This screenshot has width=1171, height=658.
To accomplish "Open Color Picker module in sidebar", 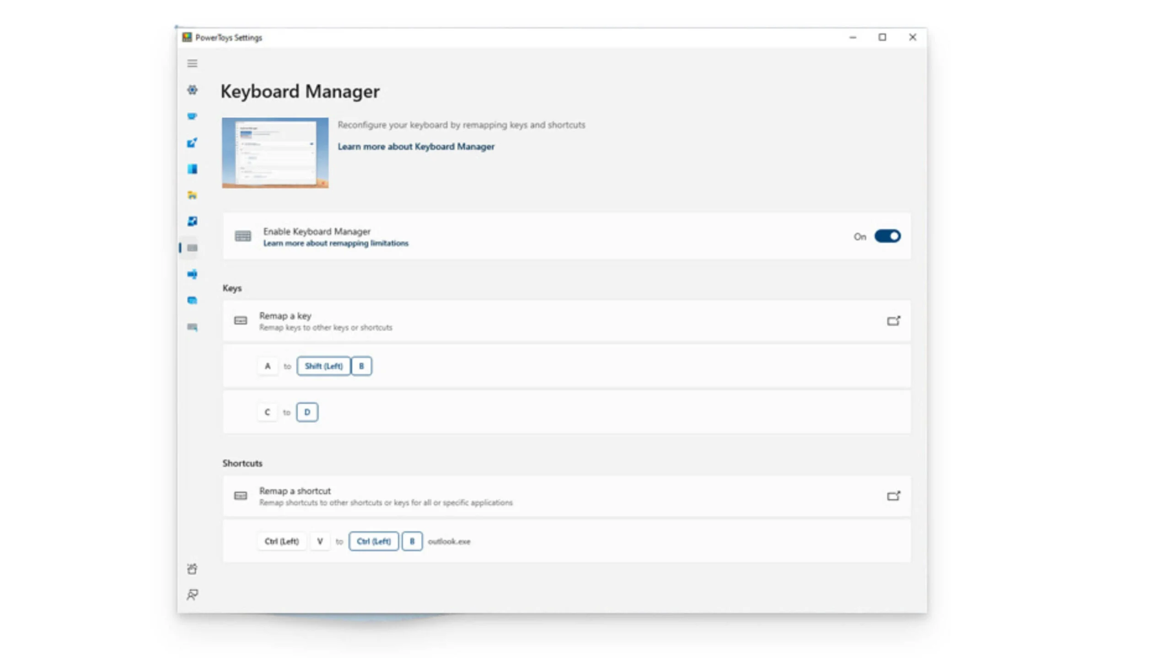I will (192, 143).
